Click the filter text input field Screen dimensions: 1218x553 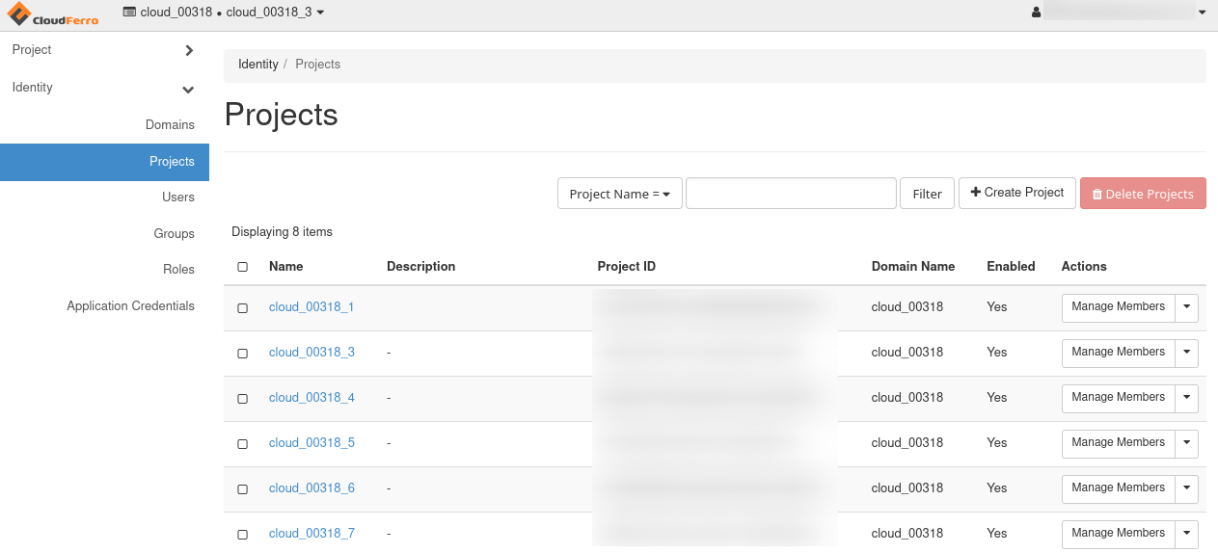coord(791,194)
